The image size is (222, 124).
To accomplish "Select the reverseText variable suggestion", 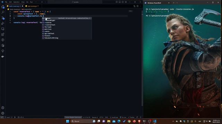I will [x=67, y=25].
